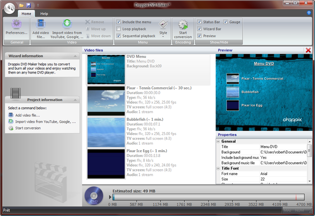Select the Bubblefish video thumbnail

click(106, 133)
